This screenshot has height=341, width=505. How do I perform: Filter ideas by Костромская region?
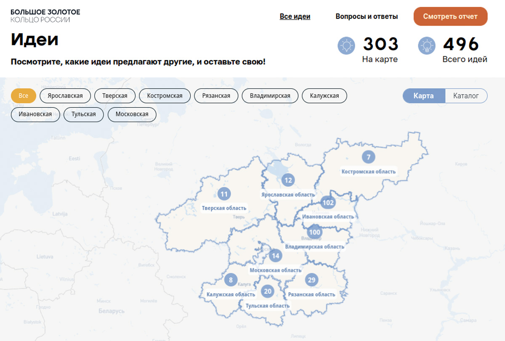pyautogui.click(x=165, y=96)
